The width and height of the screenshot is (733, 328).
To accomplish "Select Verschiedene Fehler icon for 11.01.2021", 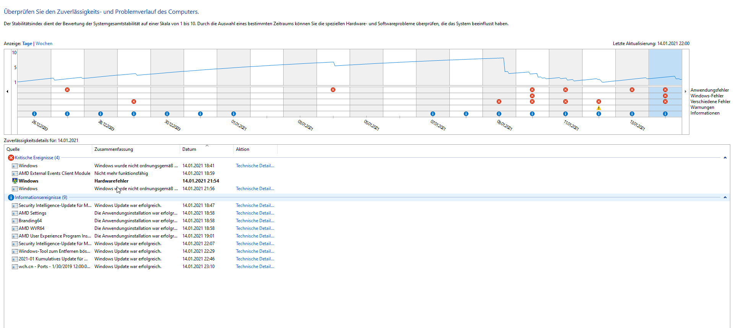I will pos(566,102).
